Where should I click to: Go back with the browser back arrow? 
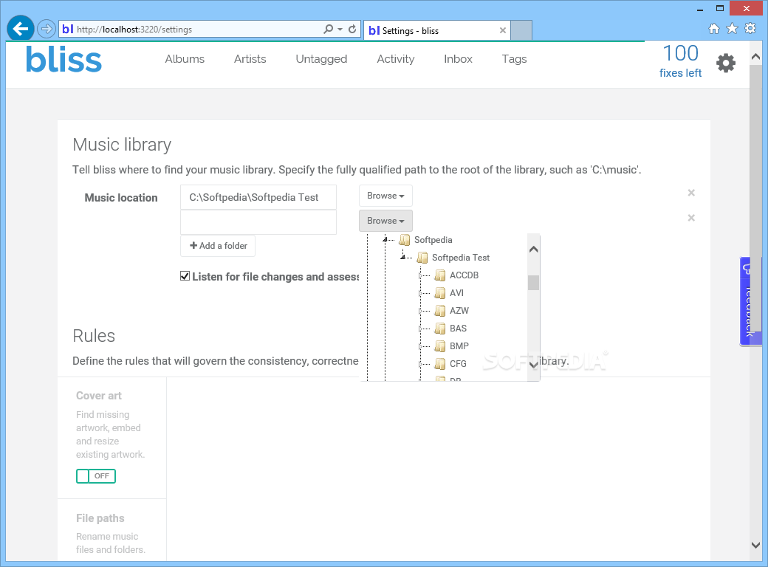pos(20,29)
